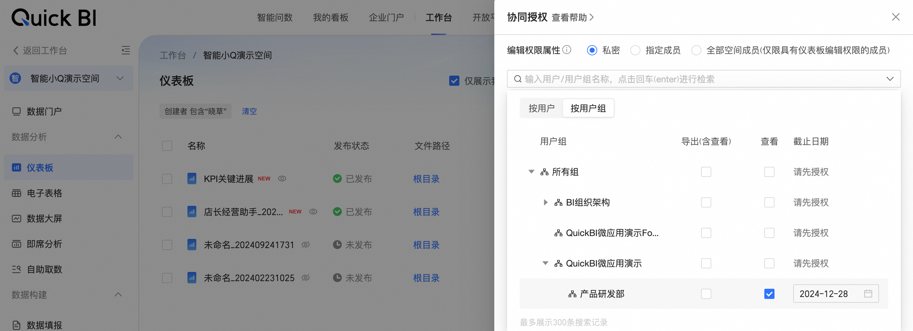Collapse the 数据分析 section

pyautogui.click(x=118, y=137)
